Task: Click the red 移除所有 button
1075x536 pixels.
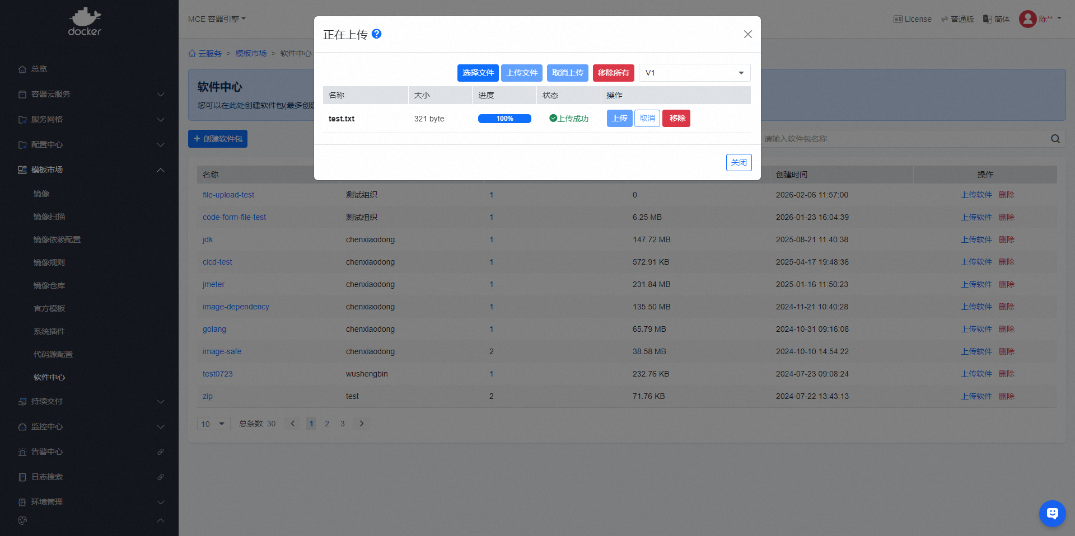Action: coord(613,73)
